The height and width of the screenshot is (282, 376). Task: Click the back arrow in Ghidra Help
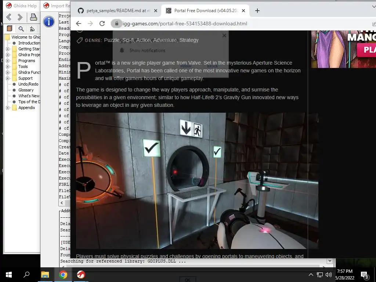click(9, 17)
